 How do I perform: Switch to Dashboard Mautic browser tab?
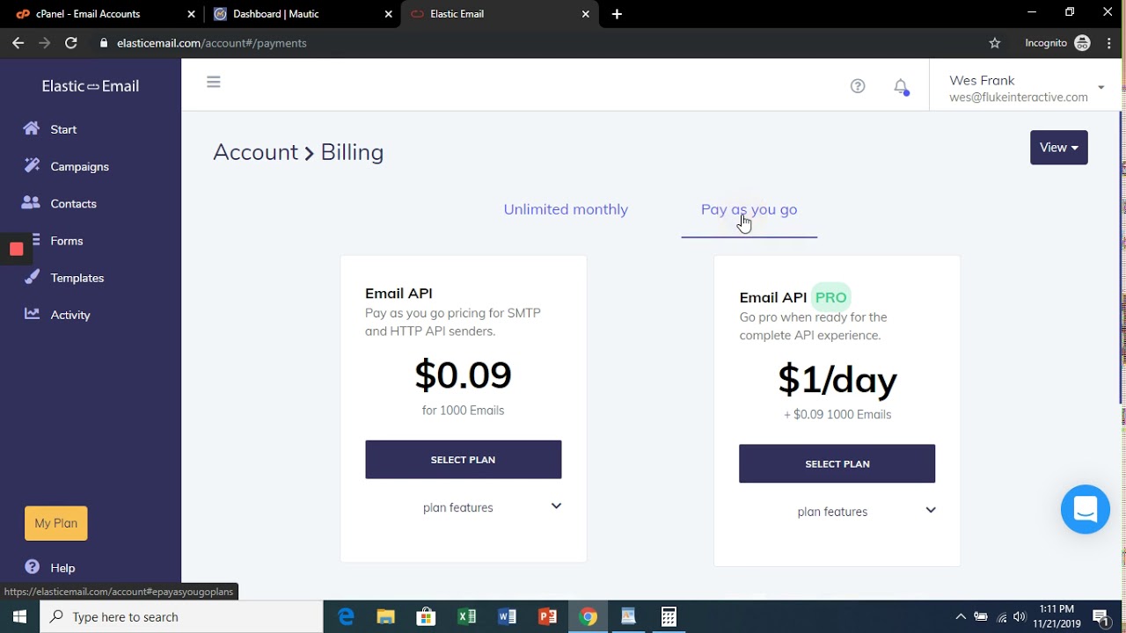pos(302,14)
